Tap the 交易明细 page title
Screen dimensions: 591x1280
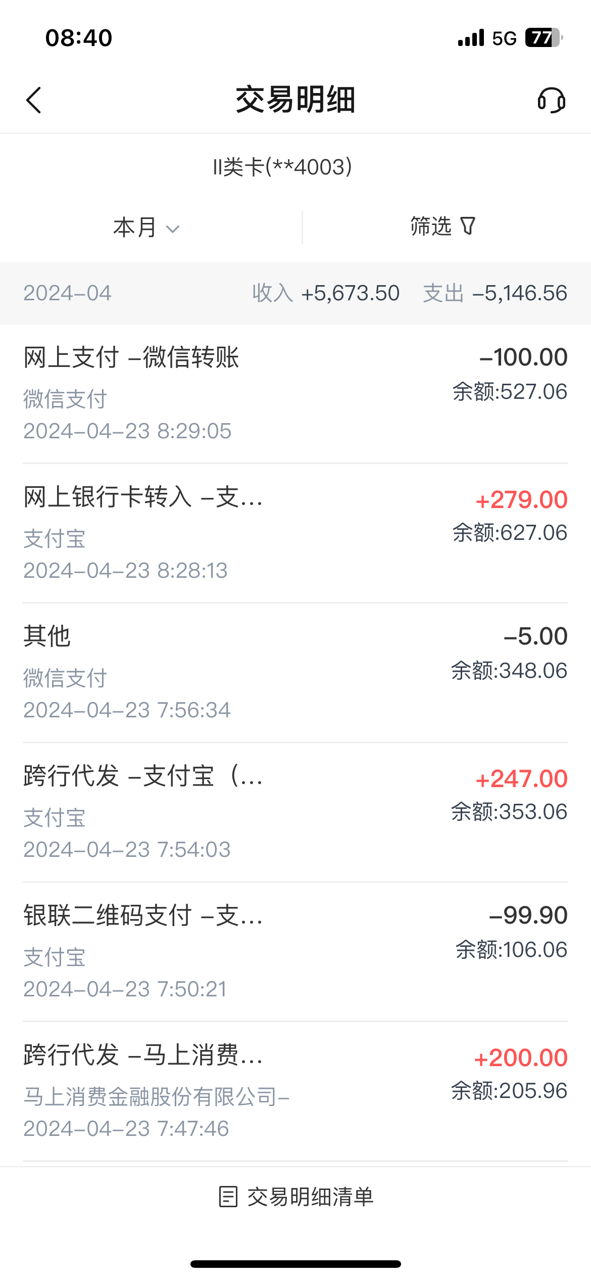pos(295,100)
